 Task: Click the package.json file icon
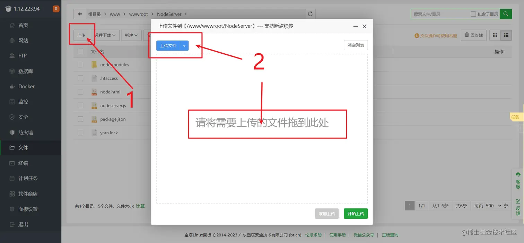coord(94,119)
